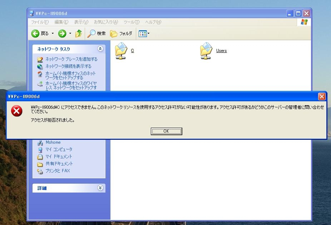Image resolution: width=331 pixels, height=225 pixels.
Task: Select the Users shared folder icon
Action: [x=206, y=51]
